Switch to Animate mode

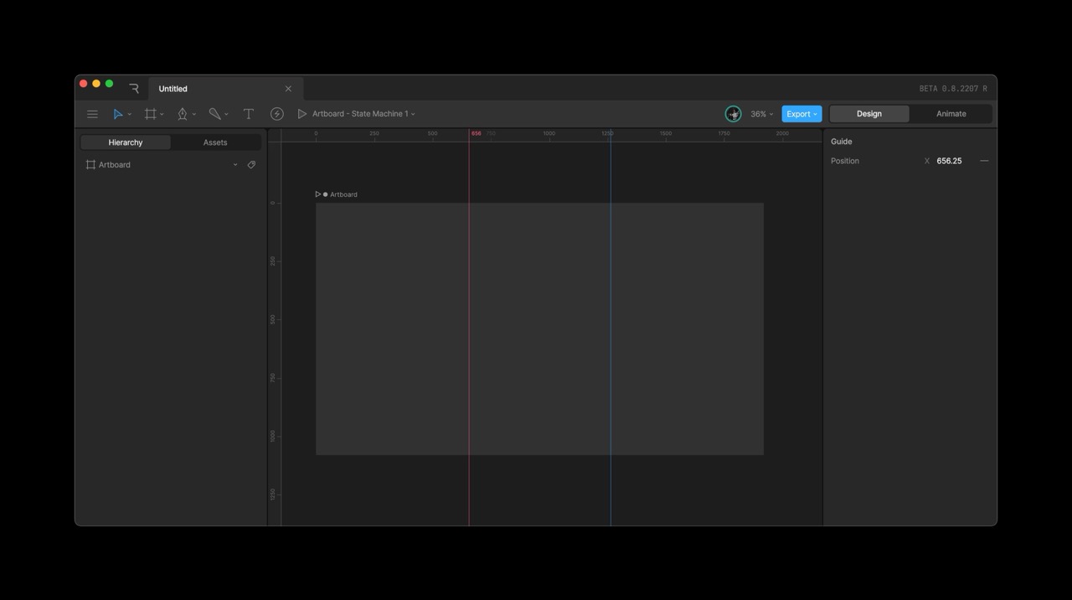pyautogui.click(x=951, y=114)
